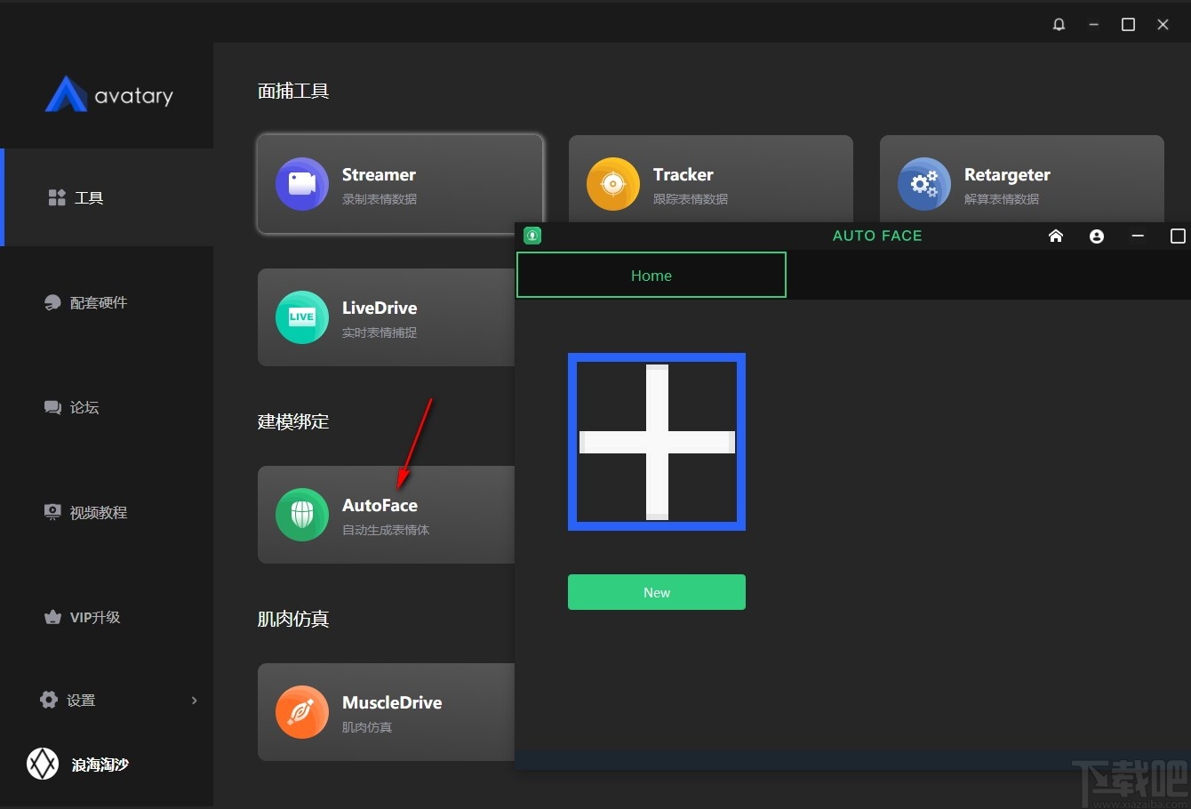The image size is (1191, 809).
Task: Open the Tracker tool card
Action: coord(711,179)
